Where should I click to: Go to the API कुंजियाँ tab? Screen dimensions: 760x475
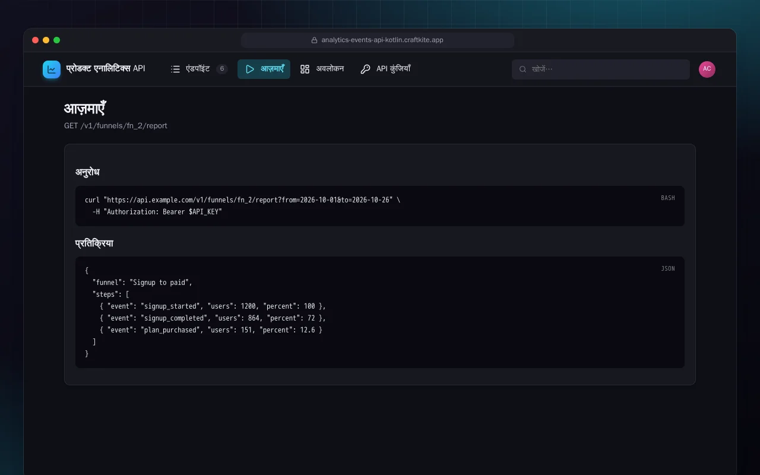coord(385,69)
